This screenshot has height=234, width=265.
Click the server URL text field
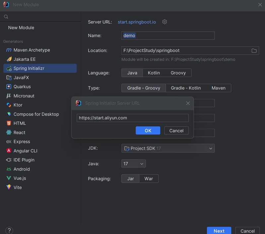tap(133, 118)
